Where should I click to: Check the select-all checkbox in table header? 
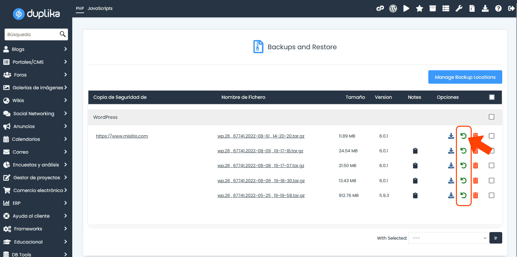pyautogui.click(x=492, y=97)
